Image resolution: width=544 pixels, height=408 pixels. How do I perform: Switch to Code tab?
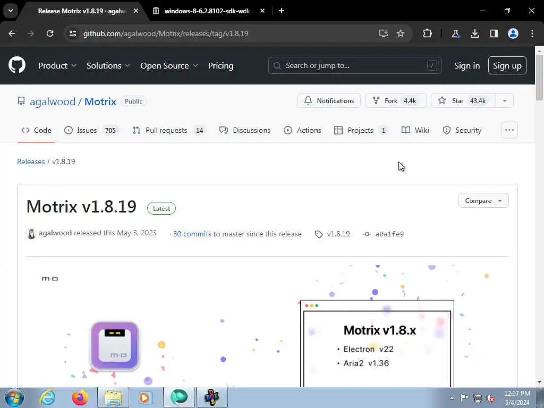(x=36, y=131)
